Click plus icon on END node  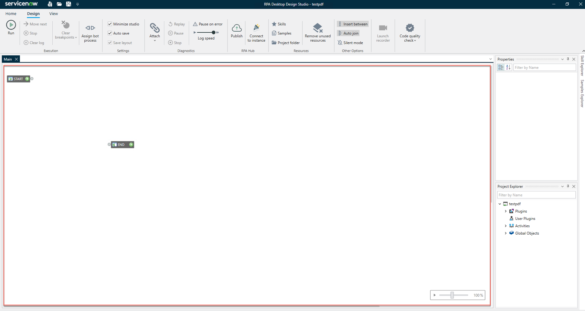pos(131,144)
